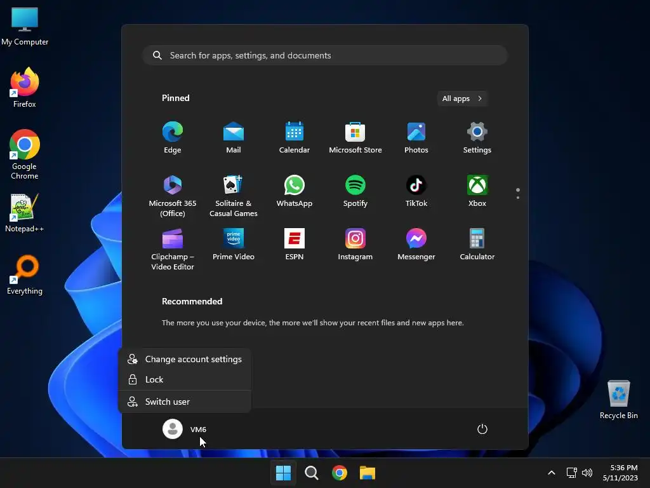This screenshot has width=650, height=488.
Task: Click the Windows Start button on taskbar
Action: [284, 473]
